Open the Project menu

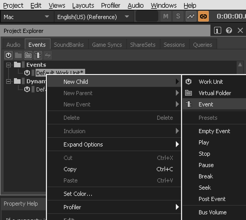13,5
